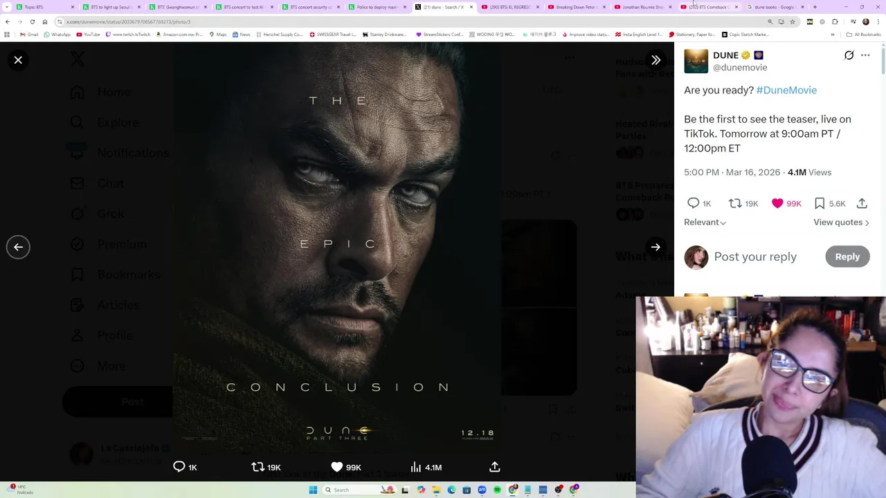The height and width of the screenshot is (498, 886).
Task: Click the browser back arrow
Action: point(8,21)
